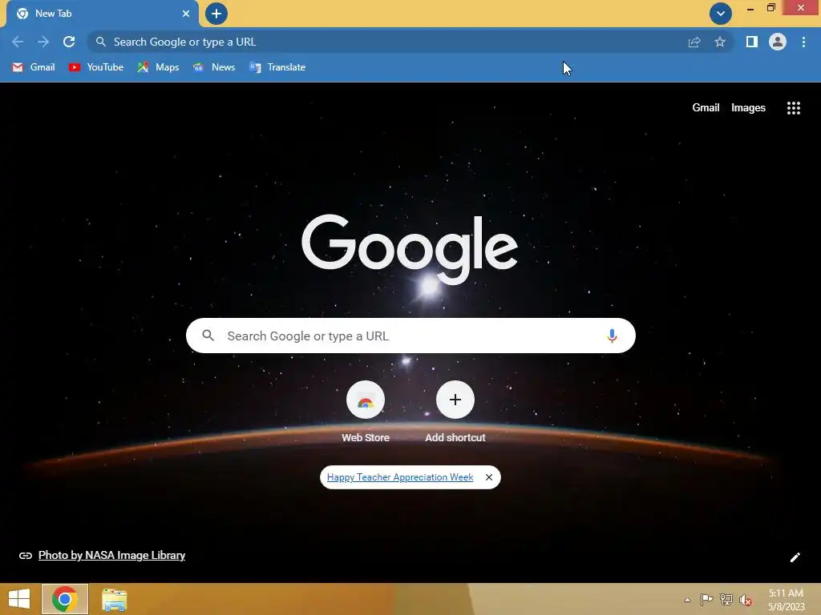Click the forward navigation arrow
821x615 pixels.
[43, 42]
